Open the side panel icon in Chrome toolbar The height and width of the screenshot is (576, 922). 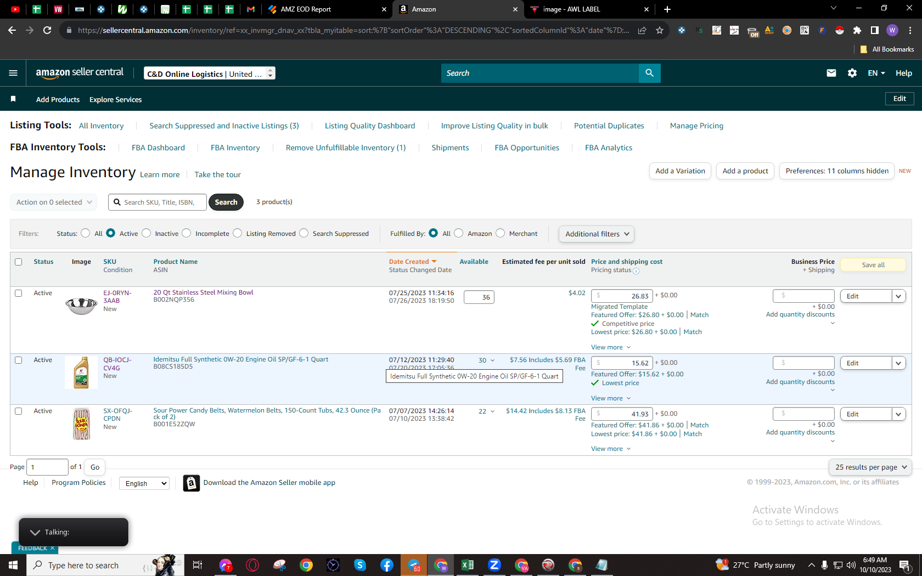pos(875,30)
